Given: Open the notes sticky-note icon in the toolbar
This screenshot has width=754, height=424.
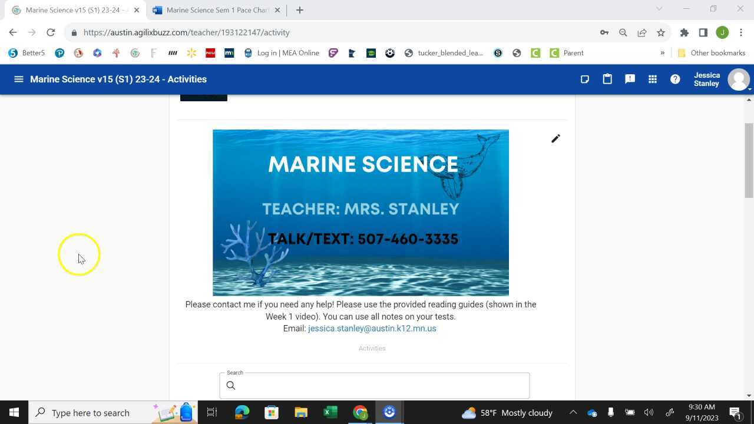Looking at the screenshot, I should pyautogui.click(x=584, y=79).
